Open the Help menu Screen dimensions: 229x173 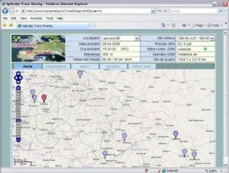coord(60,18)
